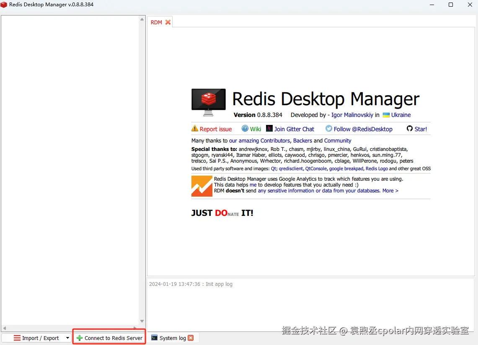Click the Version 0.8.8.384 text
The image size is (478, 345).
point(258,115)
